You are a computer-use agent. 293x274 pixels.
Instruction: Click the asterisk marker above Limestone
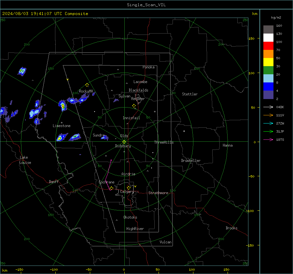tap(62, 123)
